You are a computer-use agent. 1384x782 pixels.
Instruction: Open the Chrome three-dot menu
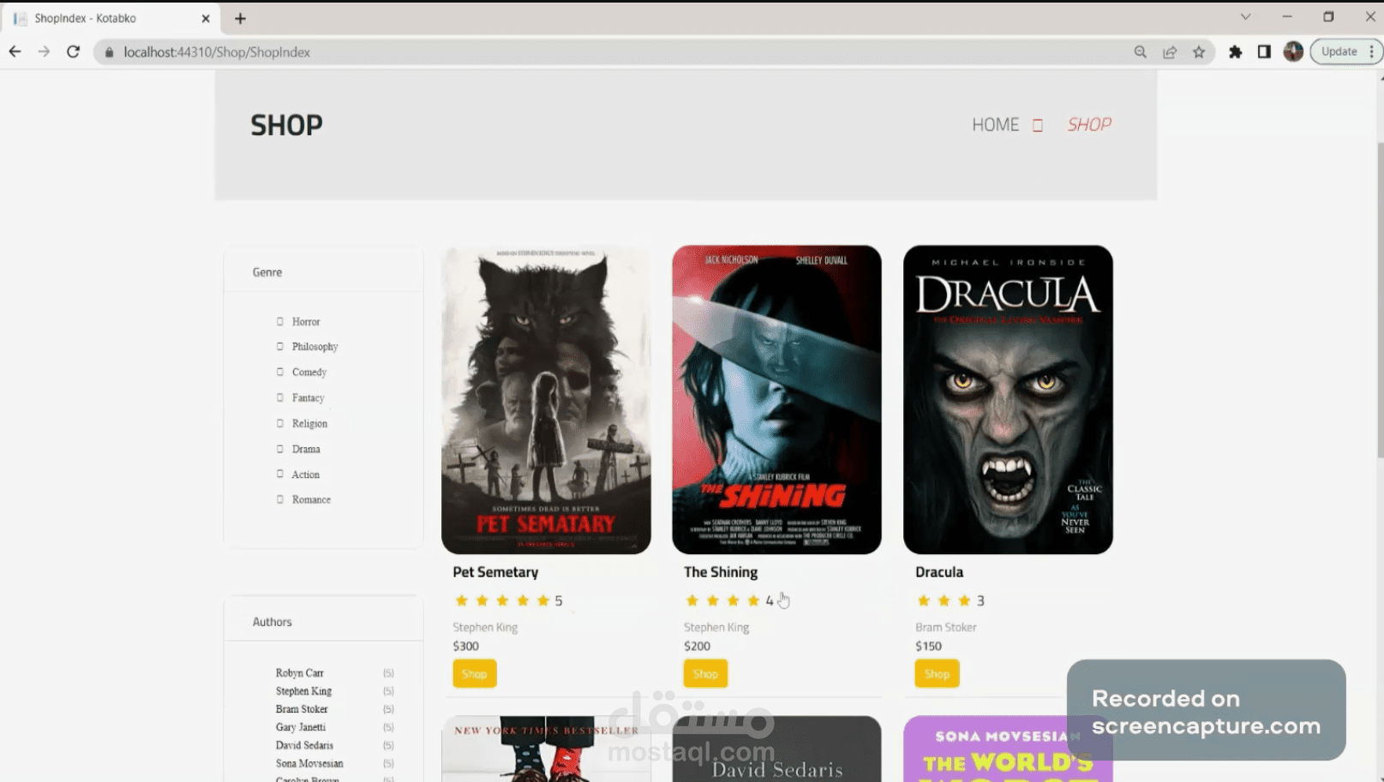click(x=1372, y=51)
